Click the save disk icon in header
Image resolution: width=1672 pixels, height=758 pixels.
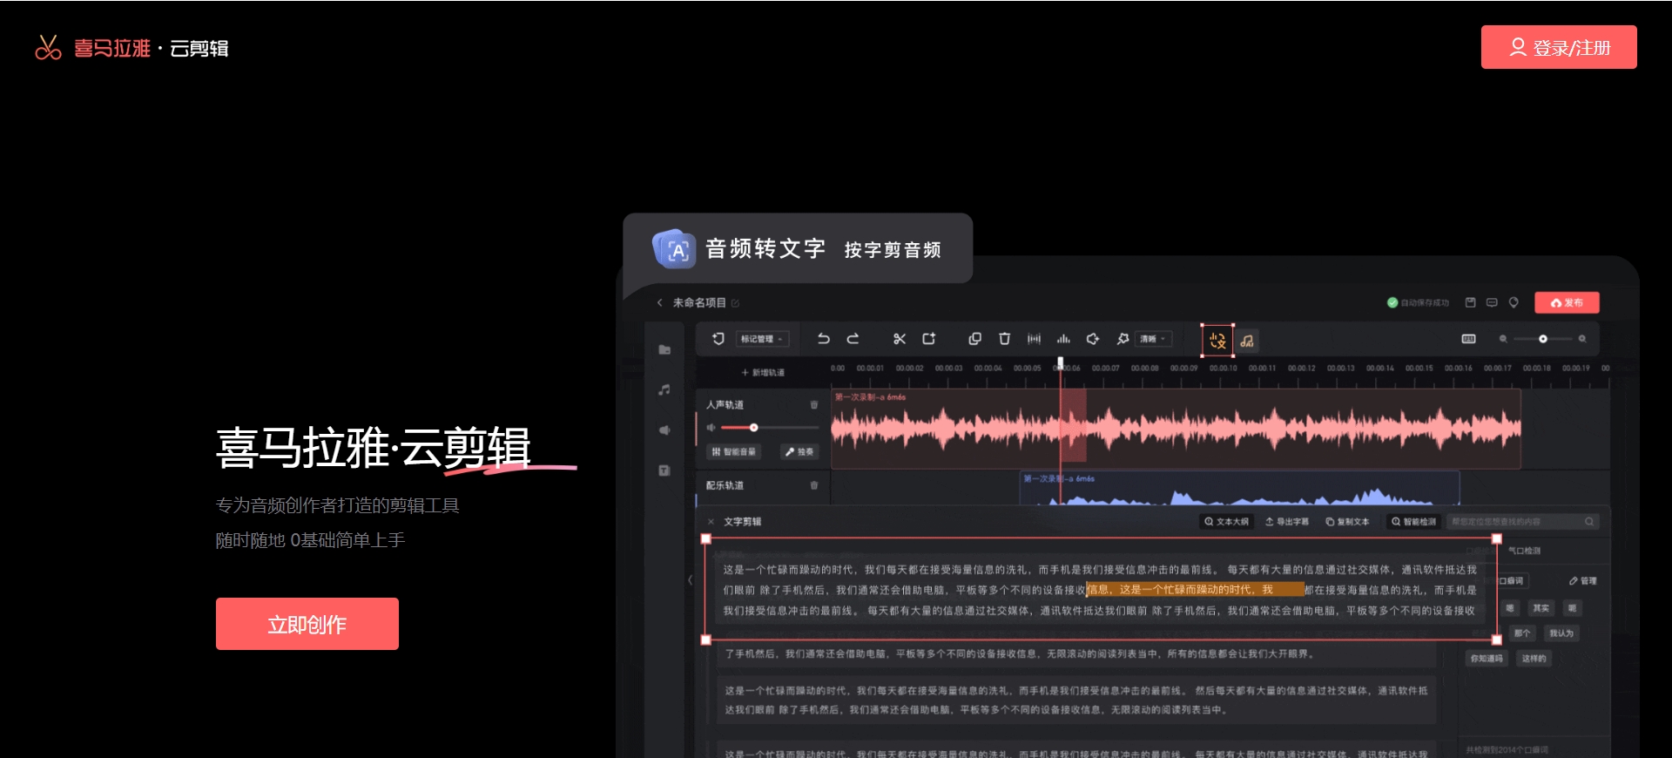click(1470, 302)
